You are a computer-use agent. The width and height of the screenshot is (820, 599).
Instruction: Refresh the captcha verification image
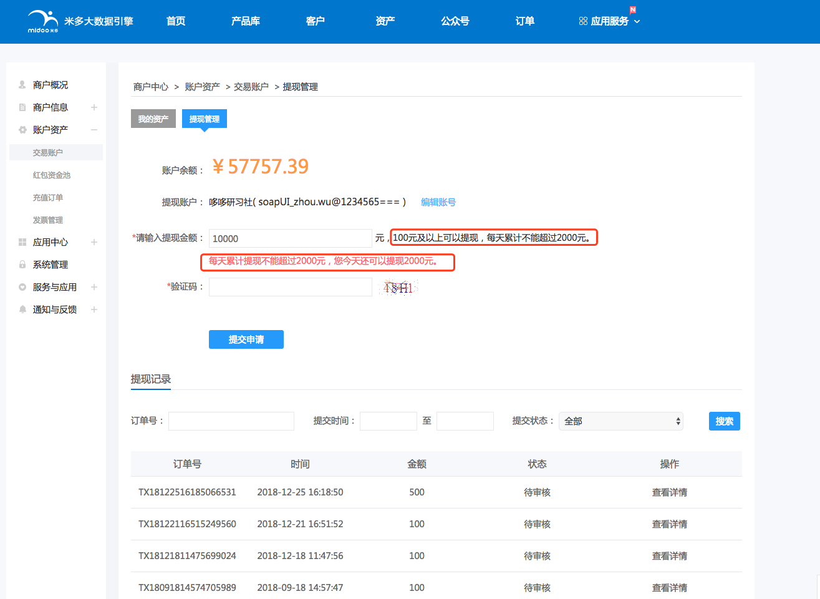click(x=398, y=288)
